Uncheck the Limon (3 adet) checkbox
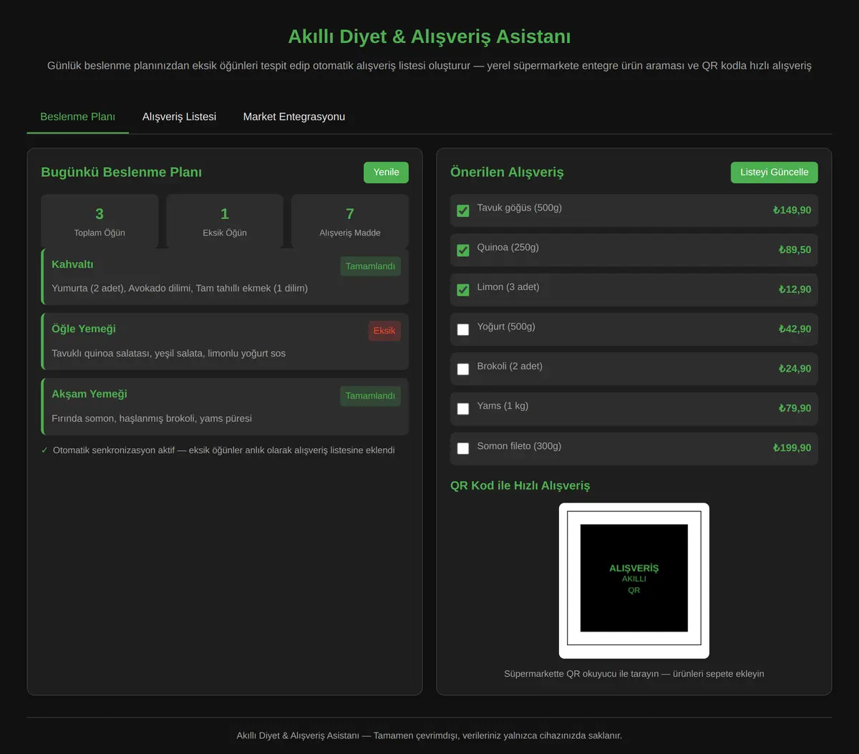The width and height of the screenshot is (859, 754). point(463,290)
